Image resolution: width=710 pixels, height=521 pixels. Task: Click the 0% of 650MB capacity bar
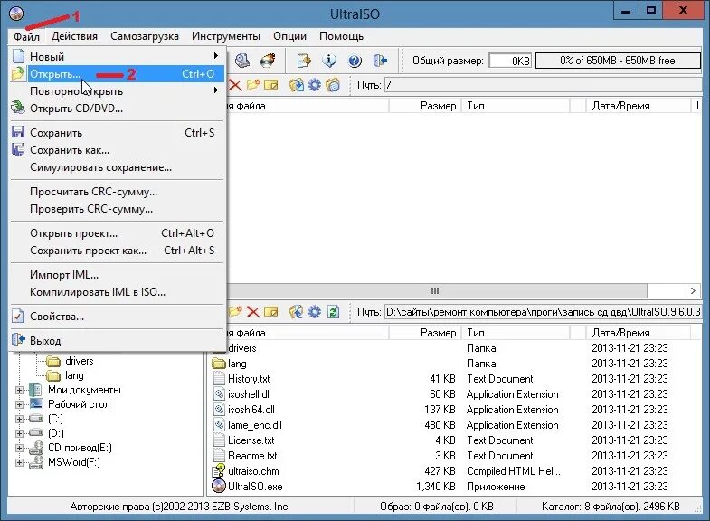[618, 61]
